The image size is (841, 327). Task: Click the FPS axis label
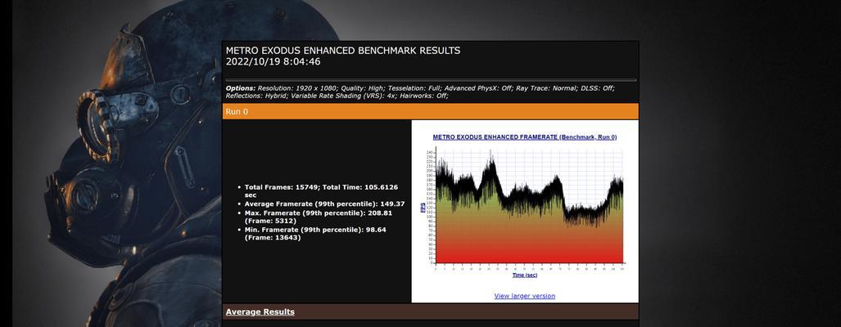pos(423,208)
